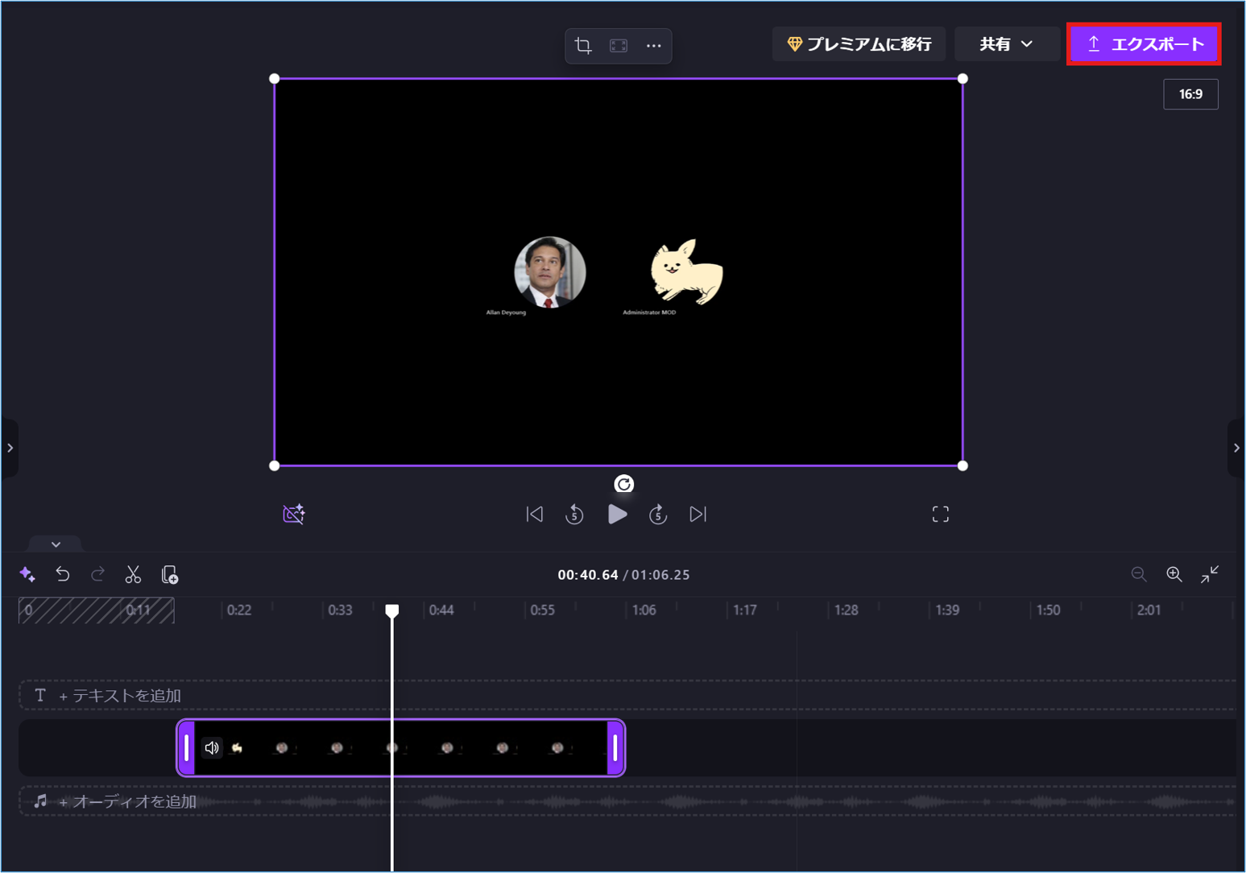Click the エクスポート button
Image resolution: width=1246 pixels, height=873 pixels.
(1144, 43)
